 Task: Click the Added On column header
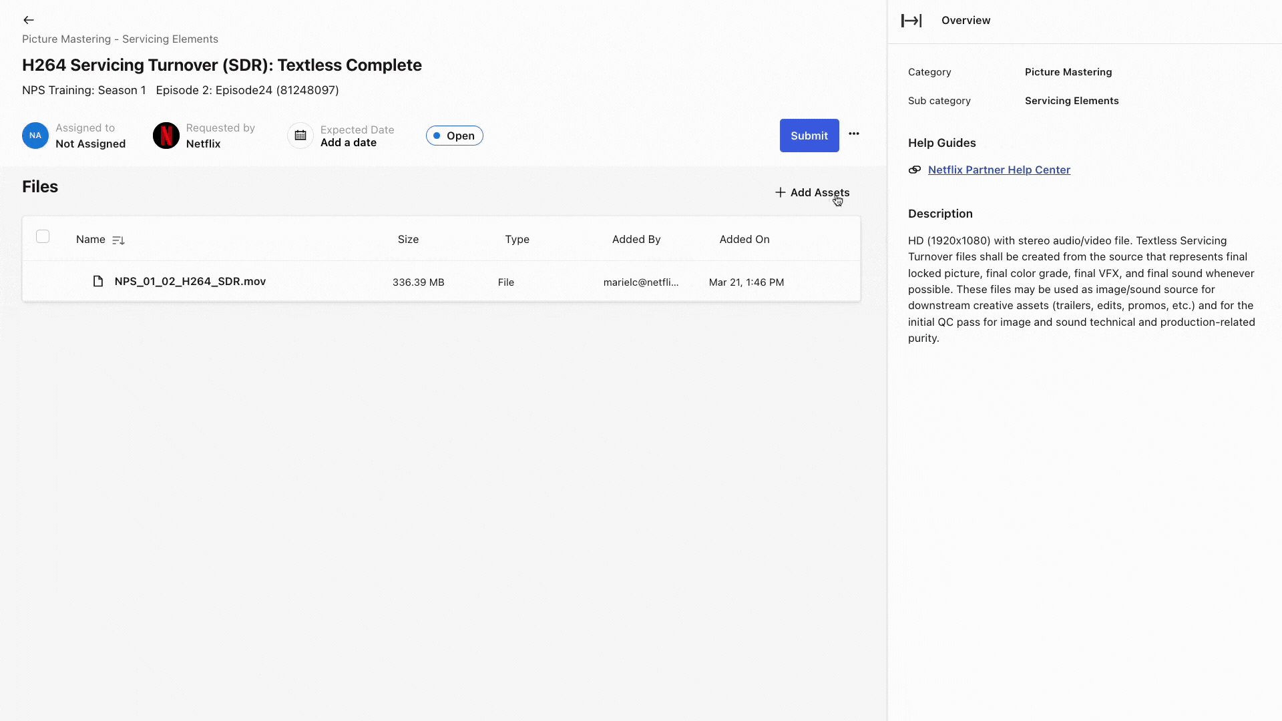pos(744,240)
